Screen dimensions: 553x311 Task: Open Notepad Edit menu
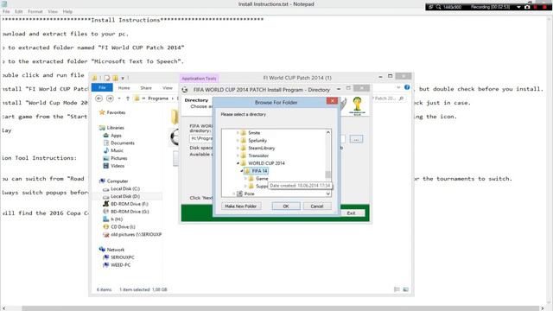tap(19, 11)
